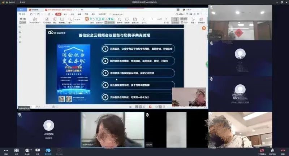Rotate page counterclockwise (逆时针)
The height and width of the screenshot is (156, 289).
(x=127, y=20)
